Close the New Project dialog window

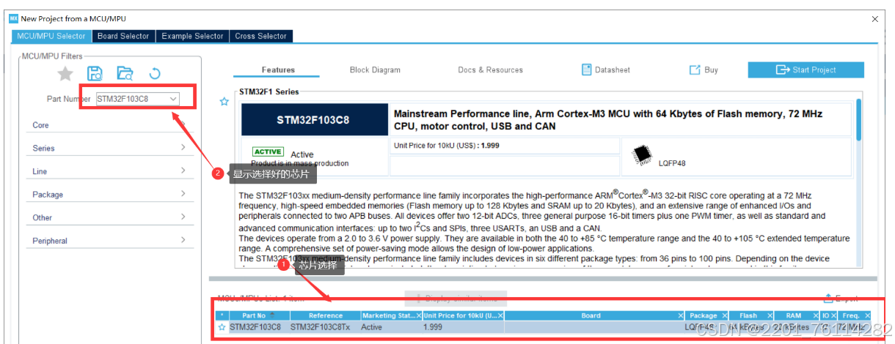click(x=874, y=18)
